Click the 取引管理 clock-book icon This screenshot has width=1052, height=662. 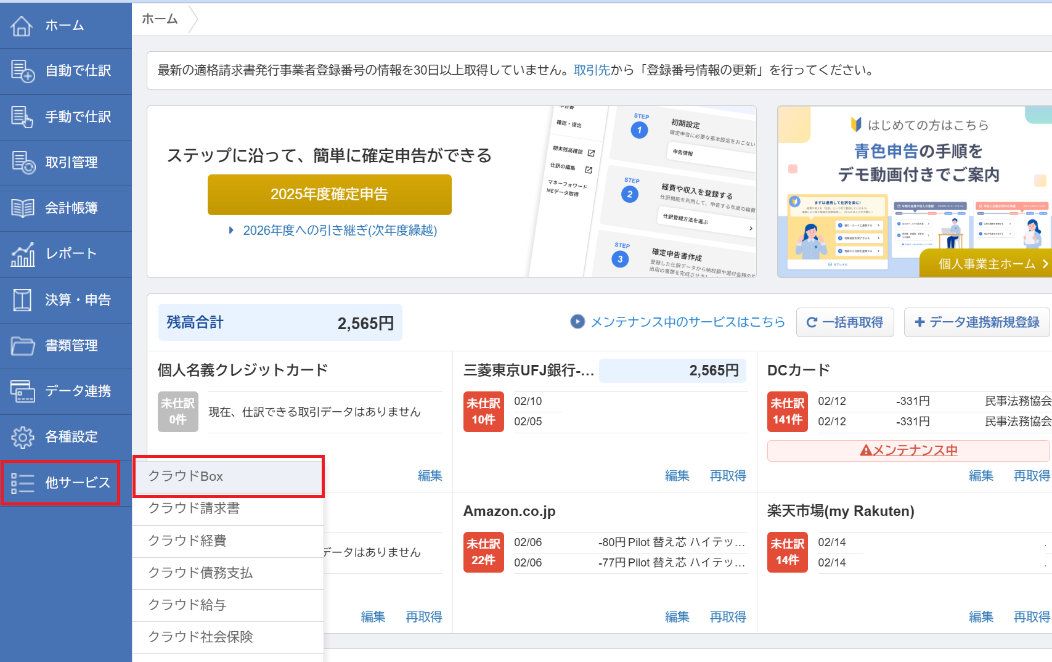(x=22, y=163)
